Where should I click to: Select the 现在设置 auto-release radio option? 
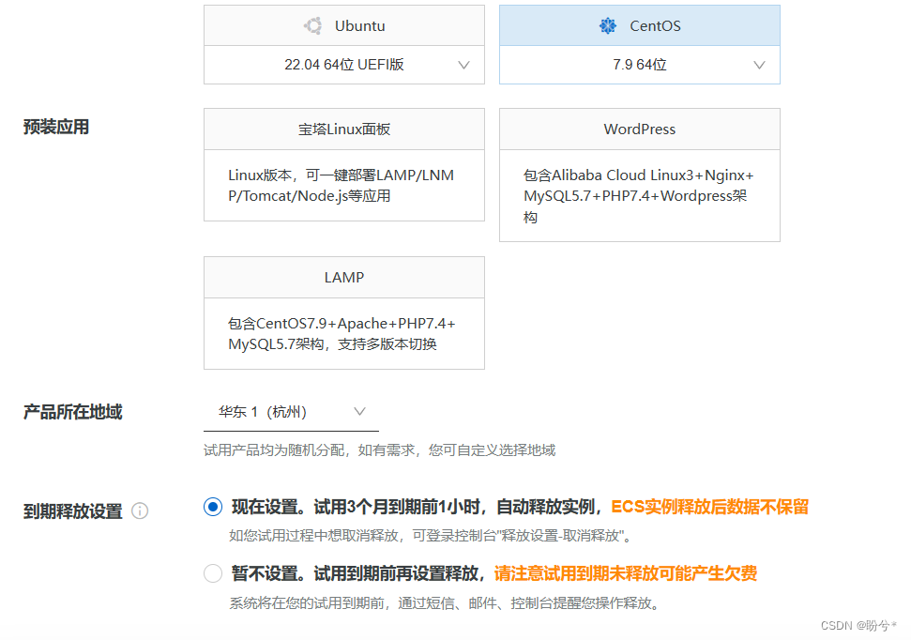[213, 507]
